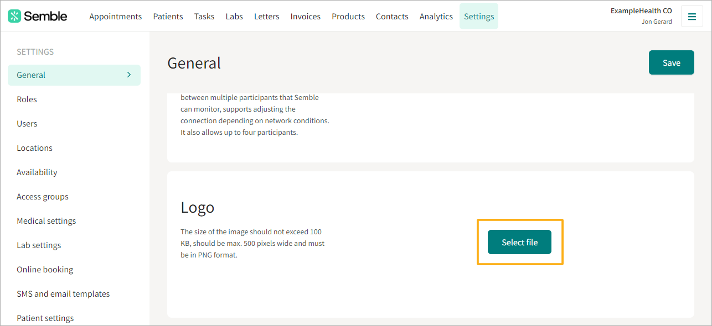Open the Appointments menu
712x326 pixels.
(116, 16)
